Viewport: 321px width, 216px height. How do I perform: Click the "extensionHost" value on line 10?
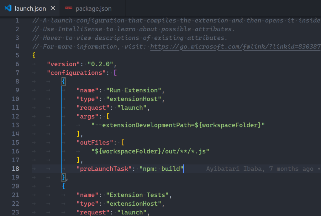pos(135,99)
